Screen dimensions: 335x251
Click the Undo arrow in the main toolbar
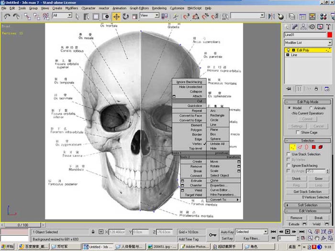(7, 16)
